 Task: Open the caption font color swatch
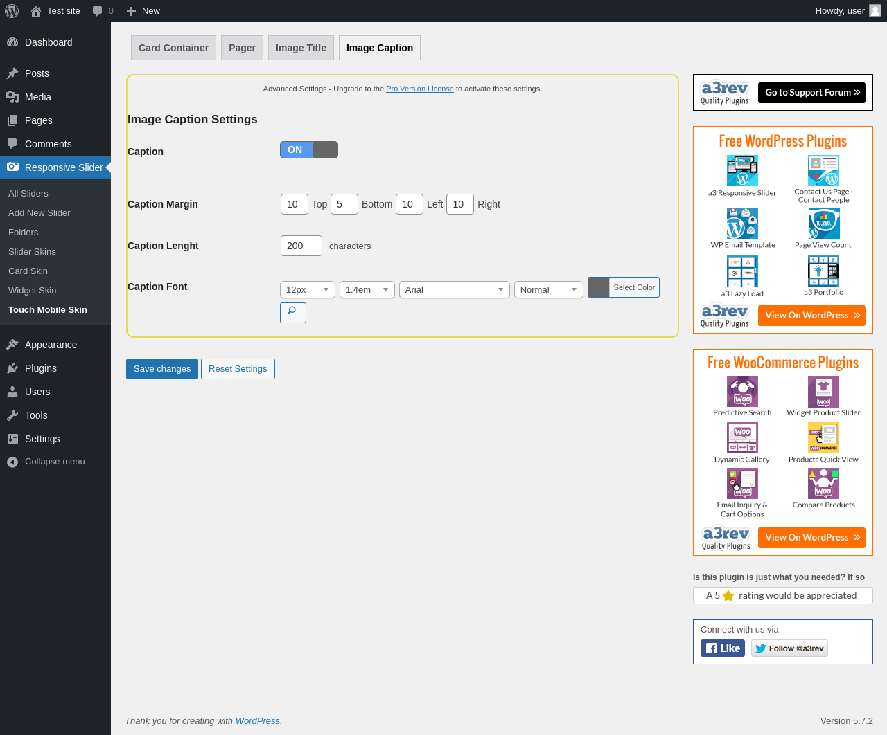point(599,287)
